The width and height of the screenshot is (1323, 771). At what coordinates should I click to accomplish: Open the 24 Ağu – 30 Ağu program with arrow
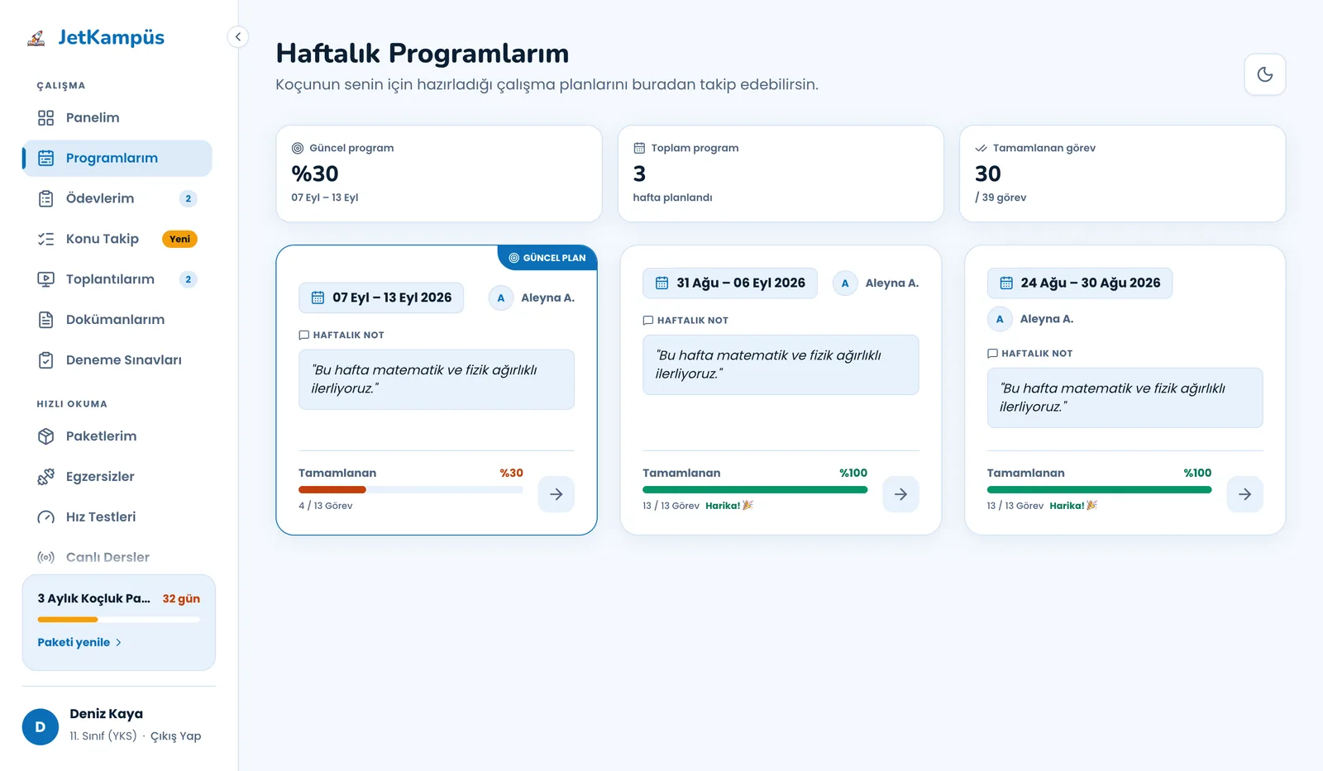point(1244,494)
